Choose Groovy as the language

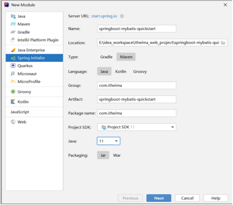point(140,72)
